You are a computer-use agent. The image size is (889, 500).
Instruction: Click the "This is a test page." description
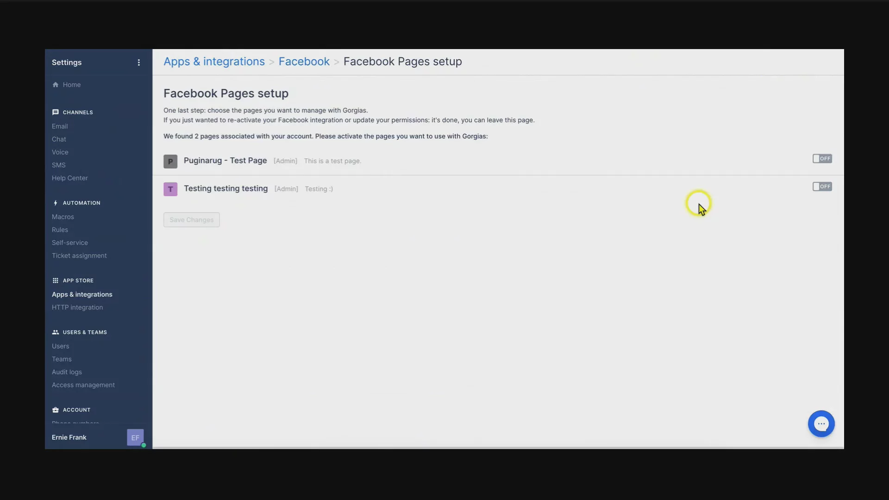coord(332,161)
